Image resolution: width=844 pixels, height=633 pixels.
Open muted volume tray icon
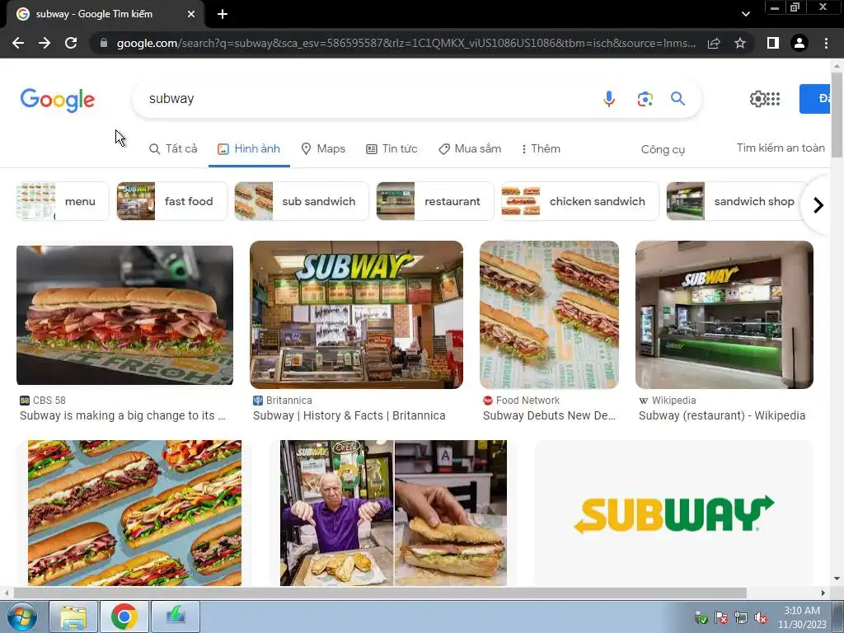click(761, 618)
